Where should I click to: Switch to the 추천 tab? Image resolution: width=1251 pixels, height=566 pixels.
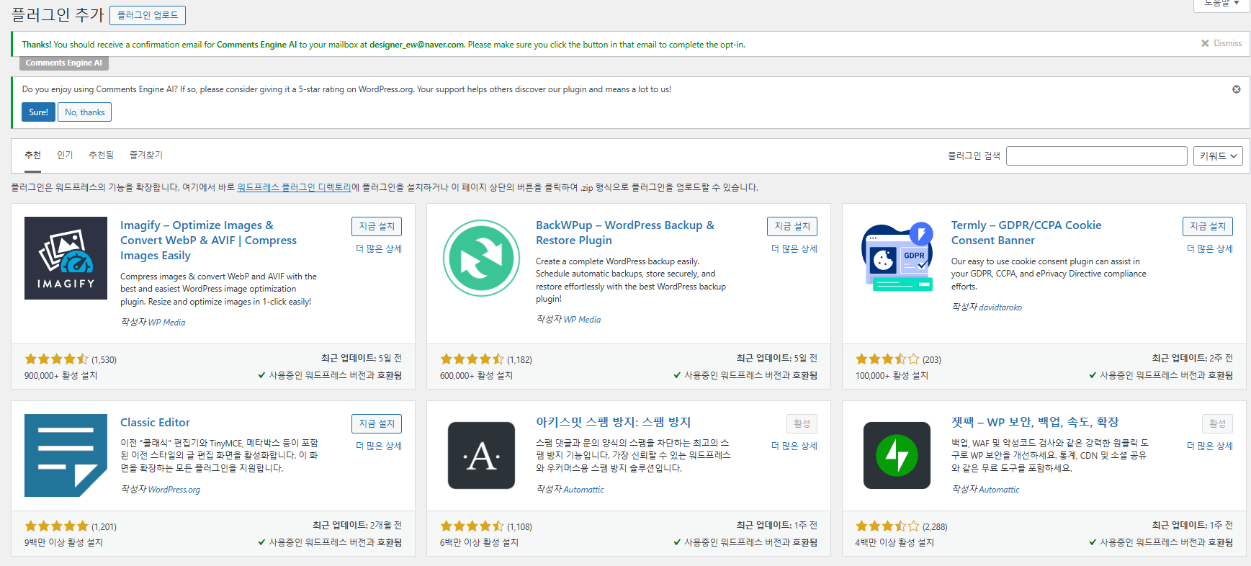tap(32, 156)
